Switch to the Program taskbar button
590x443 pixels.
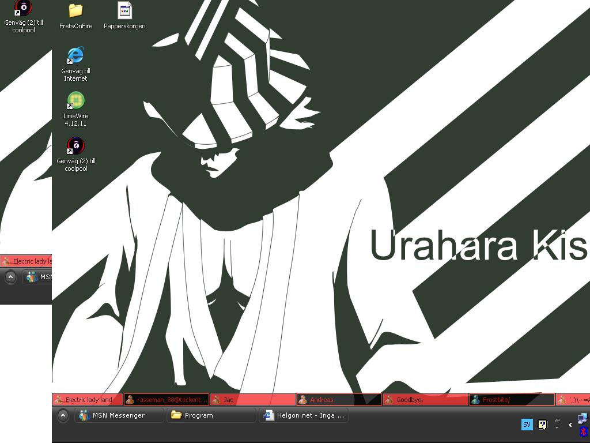click(x=211, y=415)
